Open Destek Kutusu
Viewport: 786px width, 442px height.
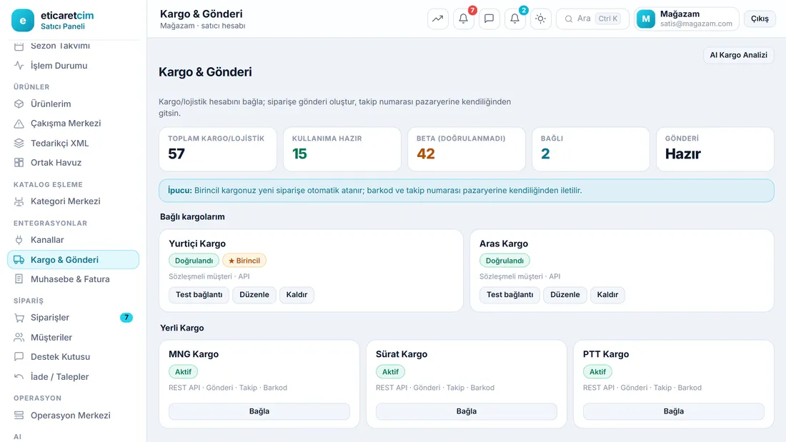click(x=73, y=357)
